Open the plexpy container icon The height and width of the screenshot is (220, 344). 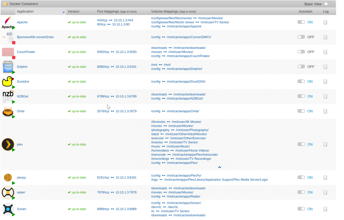pos(8,177)
